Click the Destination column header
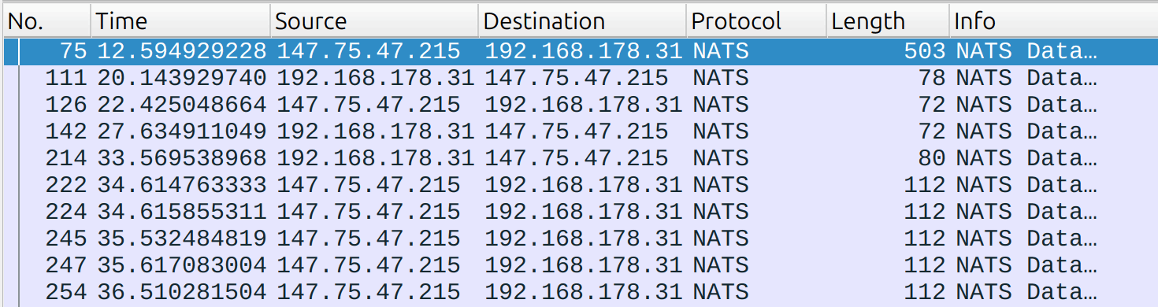 [x=582, y=20]
